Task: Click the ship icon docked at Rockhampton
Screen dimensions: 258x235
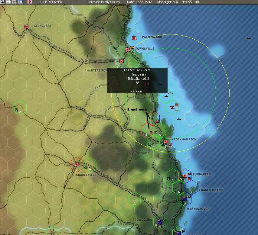Action: click(x=170, y=139)
